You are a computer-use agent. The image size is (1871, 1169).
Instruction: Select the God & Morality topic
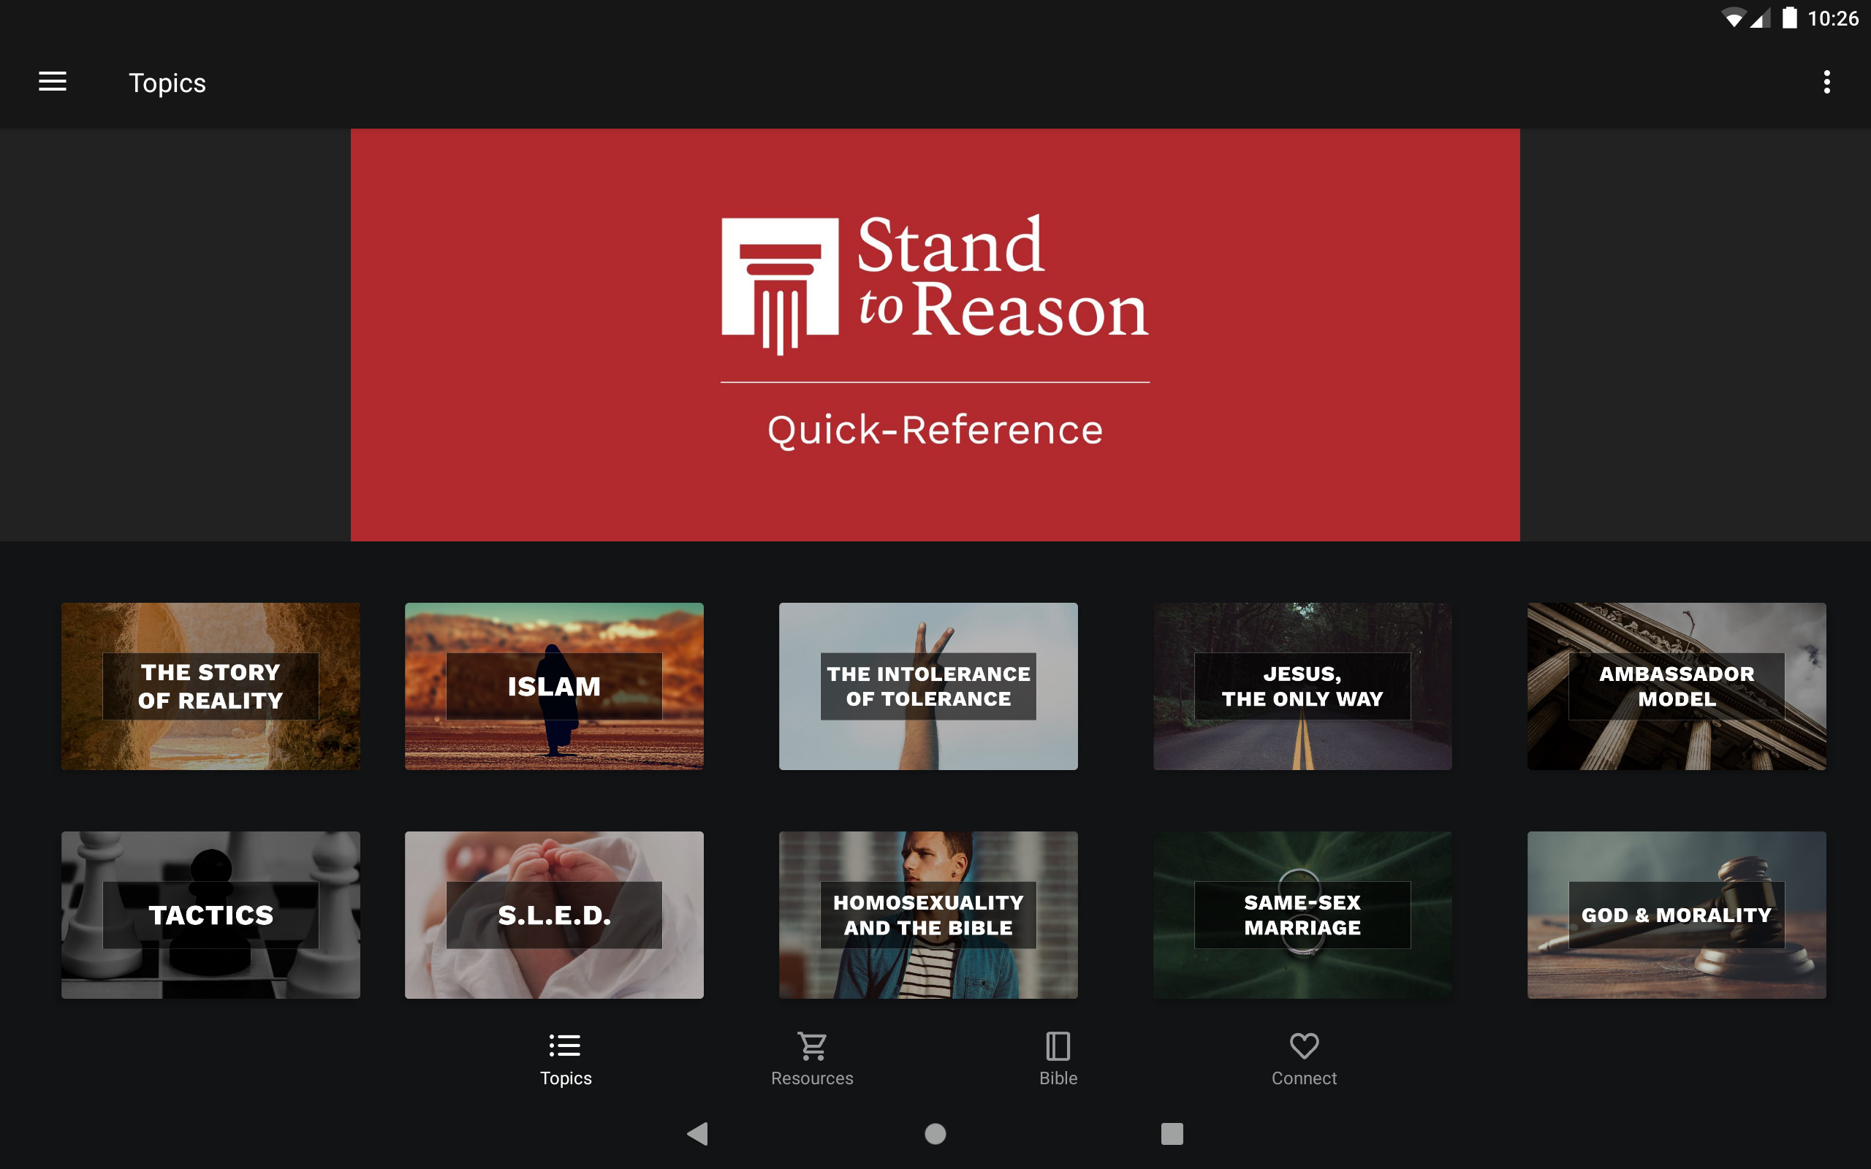[1675, 915]
